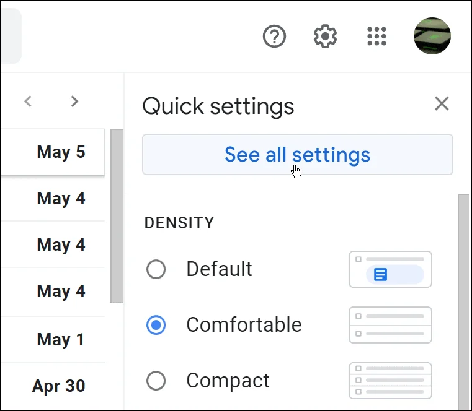Click the Settings gear icon

pyautogui.click(x=325, y=37)
